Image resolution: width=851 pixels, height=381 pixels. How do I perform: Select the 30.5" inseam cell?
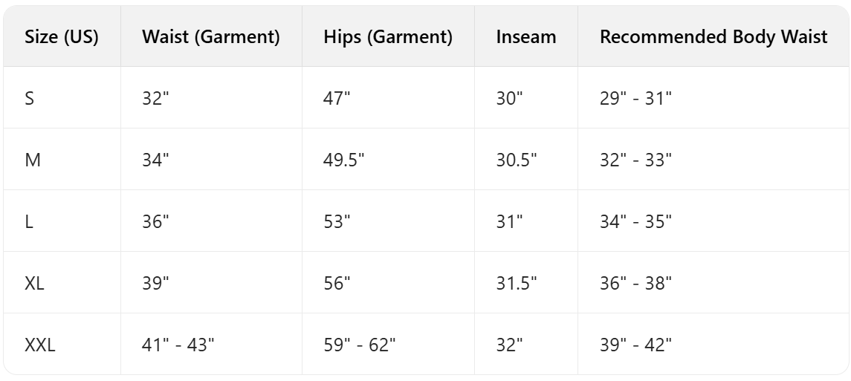517,160
